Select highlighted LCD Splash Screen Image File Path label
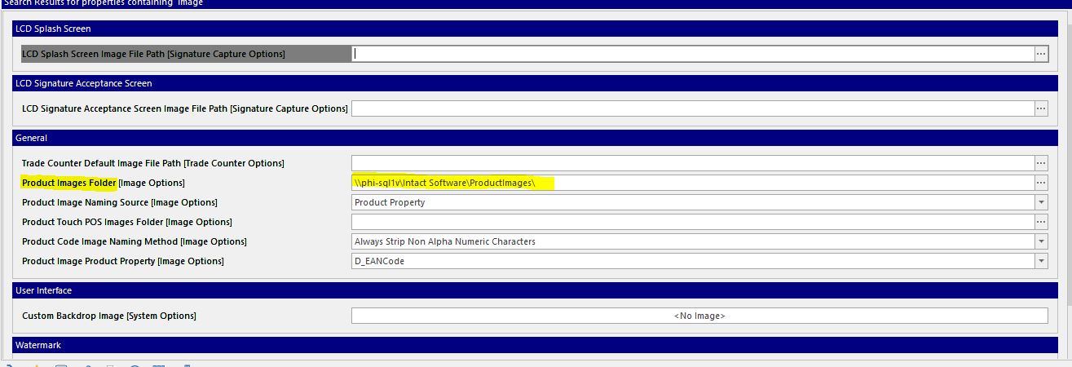The width and height of the screenshot is (1072, 367). click(153, 54)
